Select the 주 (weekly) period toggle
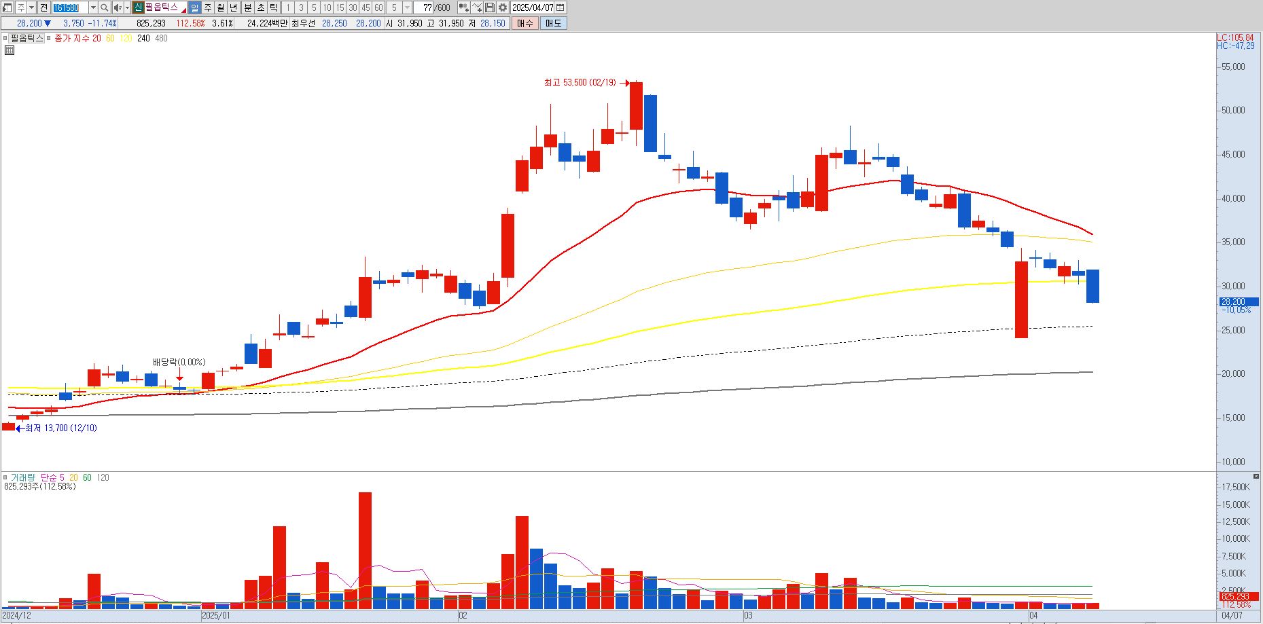Viewport: 1263px width, 624px height. 208,7
